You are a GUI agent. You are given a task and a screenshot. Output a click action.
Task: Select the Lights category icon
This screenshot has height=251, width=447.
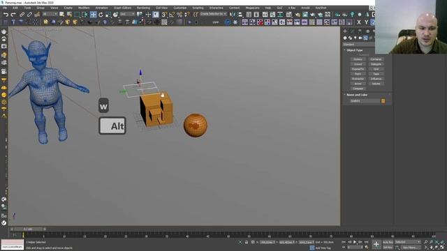coord(356,38)
